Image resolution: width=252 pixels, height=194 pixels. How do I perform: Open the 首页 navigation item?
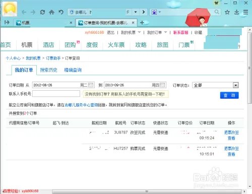coord(6,45)
